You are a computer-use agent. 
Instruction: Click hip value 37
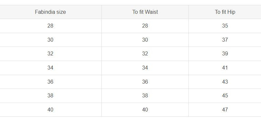point(225,40)
